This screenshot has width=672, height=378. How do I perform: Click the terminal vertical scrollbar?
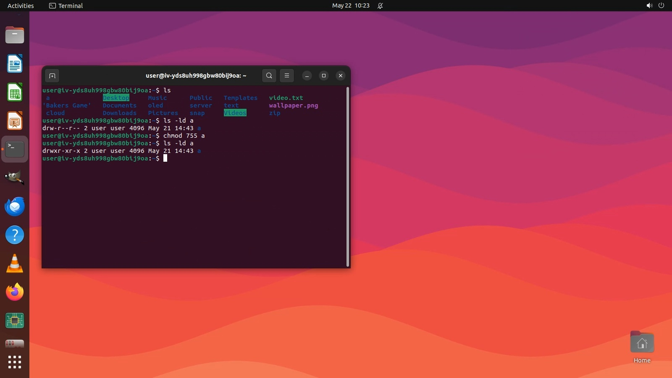pyautogui.click(x=348, y=176)
